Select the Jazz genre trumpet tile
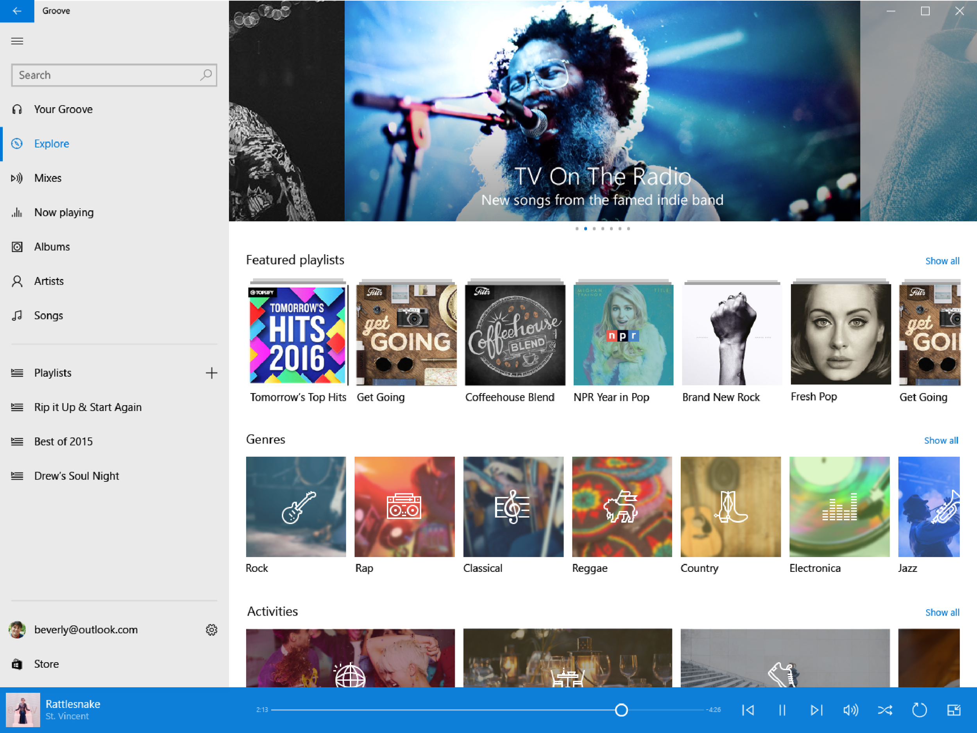The width and height of the screenshot is (977, 733). point(929,507)
